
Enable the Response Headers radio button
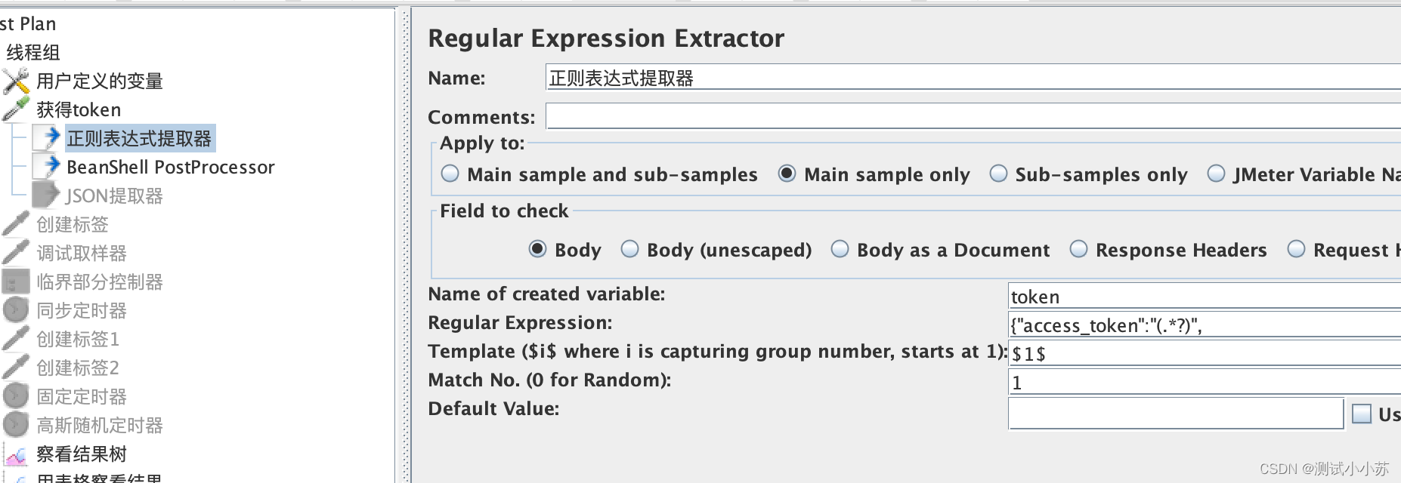1078,250
